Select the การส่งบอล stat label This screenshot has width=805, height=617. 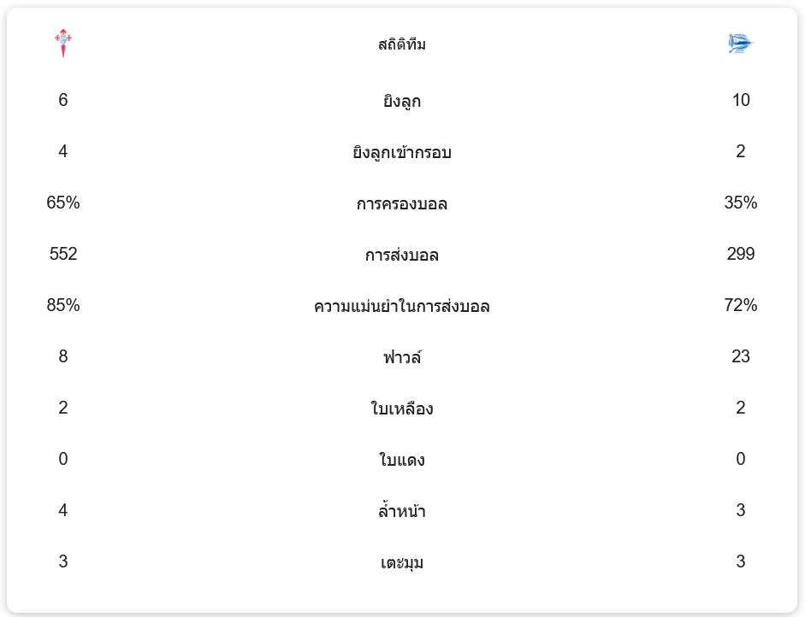[402, 256]
